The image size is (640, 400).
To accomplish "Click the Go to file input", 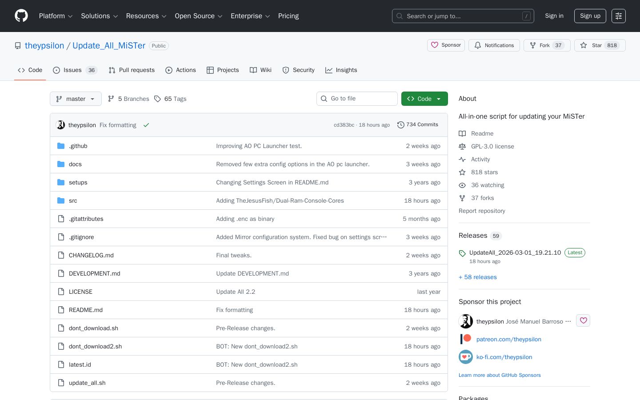I will 357,99.
